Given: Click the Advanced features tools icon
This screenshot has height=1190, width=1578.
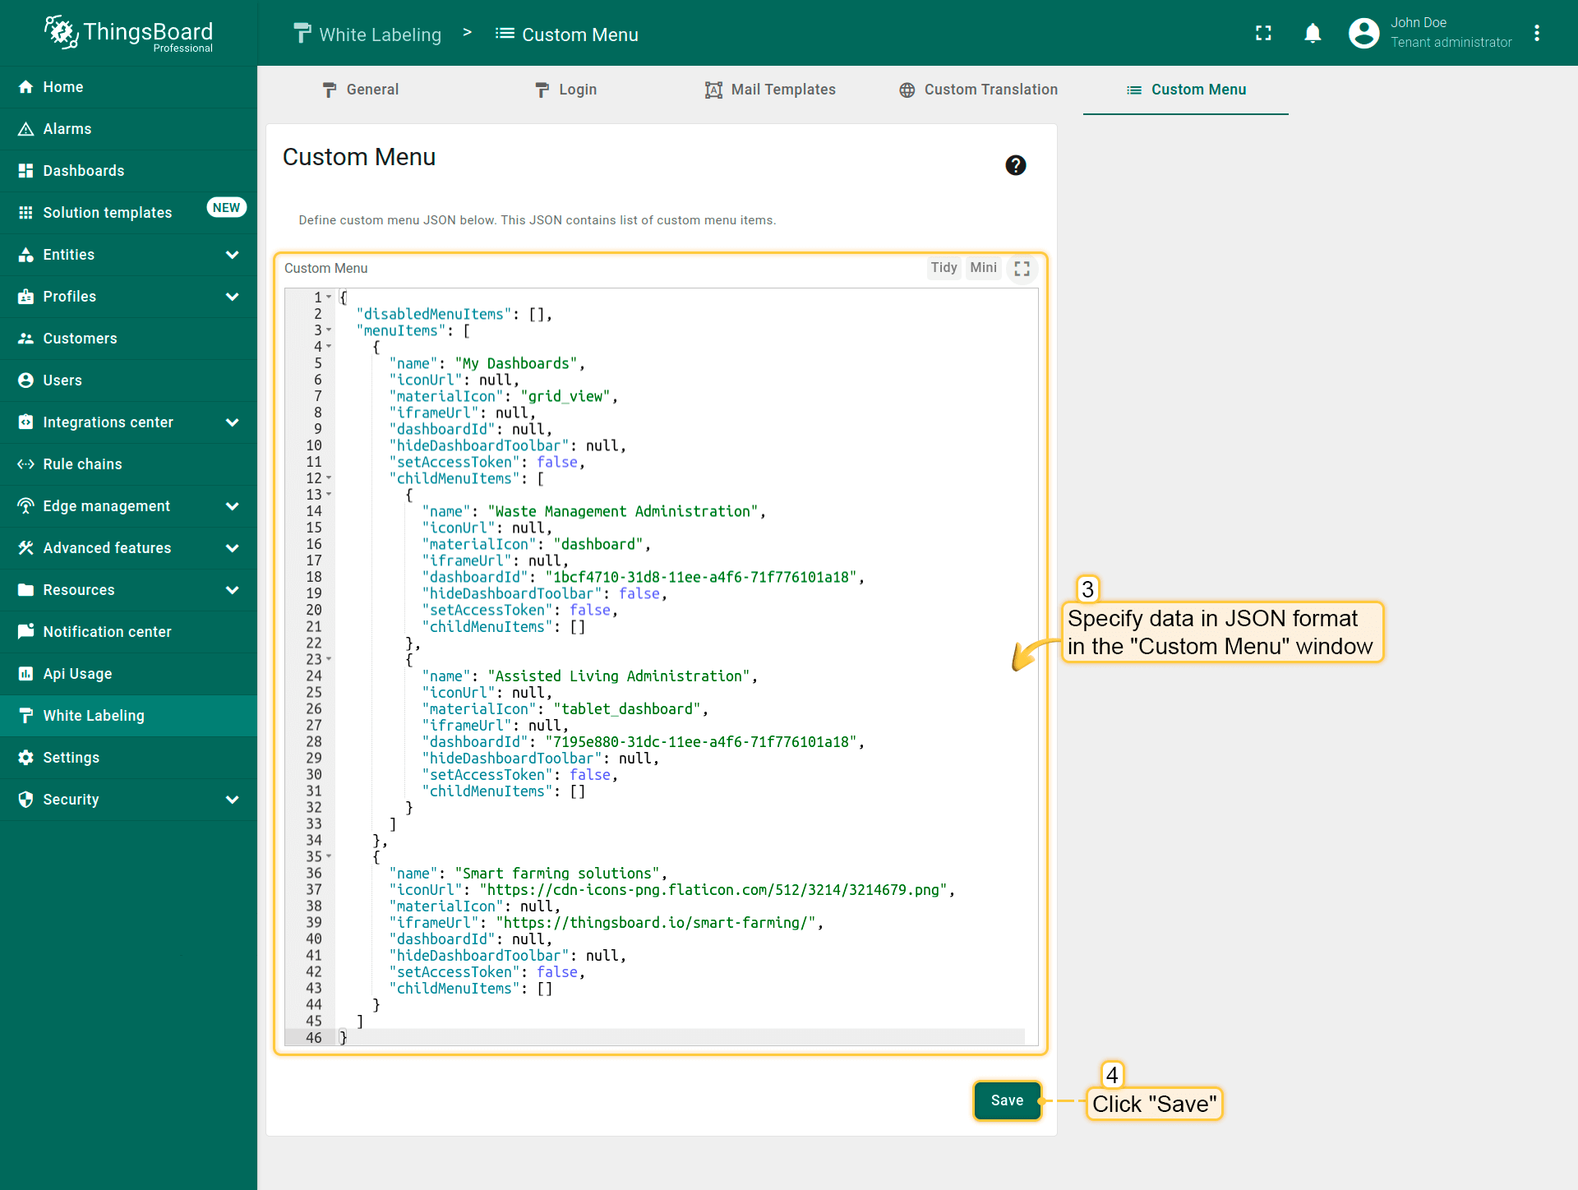Looking at the screenshot, I should point(26,548).
